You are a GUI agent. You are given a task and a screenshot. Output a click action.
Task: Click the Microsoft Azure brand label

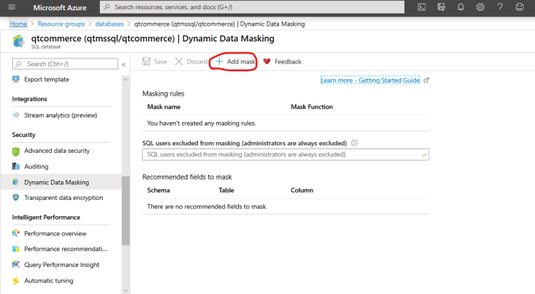point(60,8)
